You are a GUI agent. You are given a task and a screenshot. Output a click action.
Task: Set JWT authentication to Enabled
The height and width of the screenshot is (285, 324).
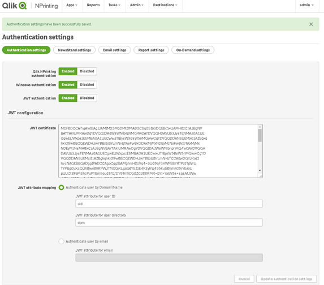(x=68, y=98)
